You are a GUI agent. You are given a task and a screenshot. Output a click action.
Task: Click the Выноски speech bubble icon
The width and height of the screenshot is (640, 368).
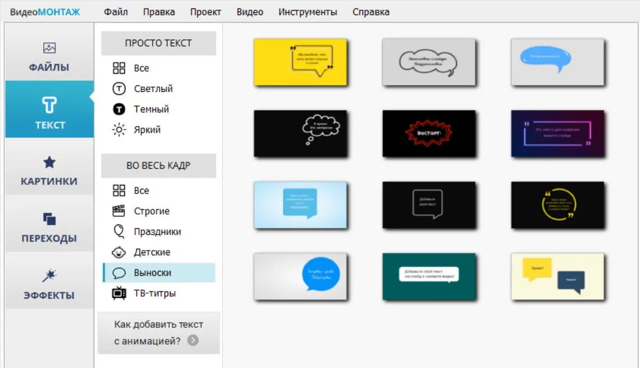(x=119, y=273)
